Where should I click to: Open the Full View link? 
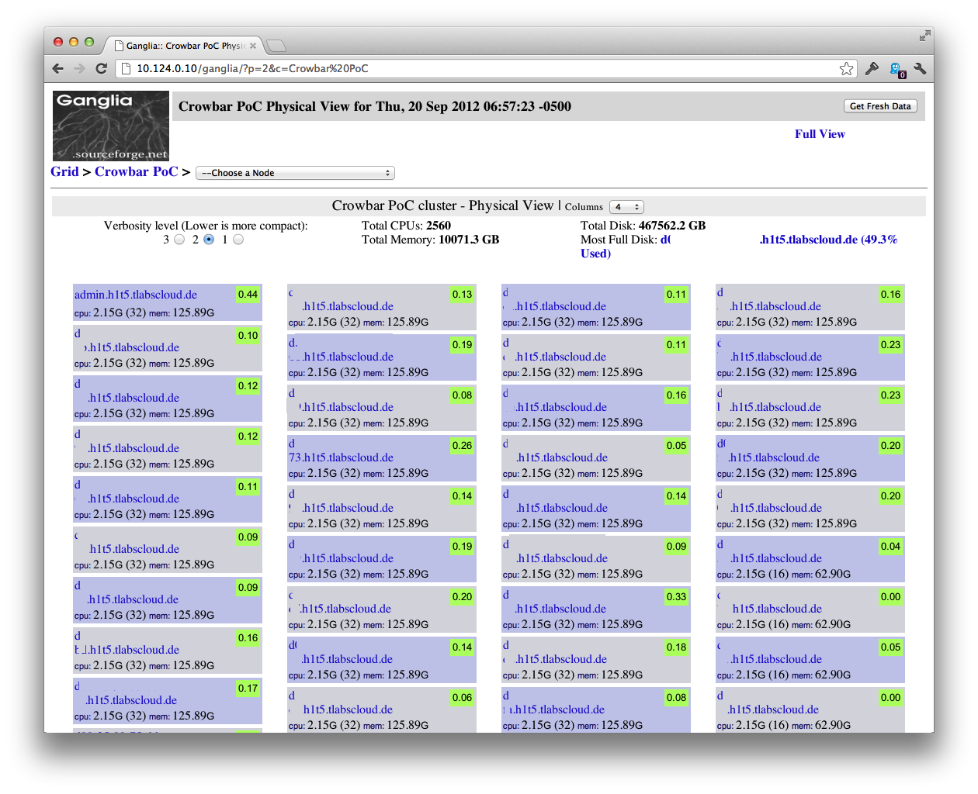point(820,134)
